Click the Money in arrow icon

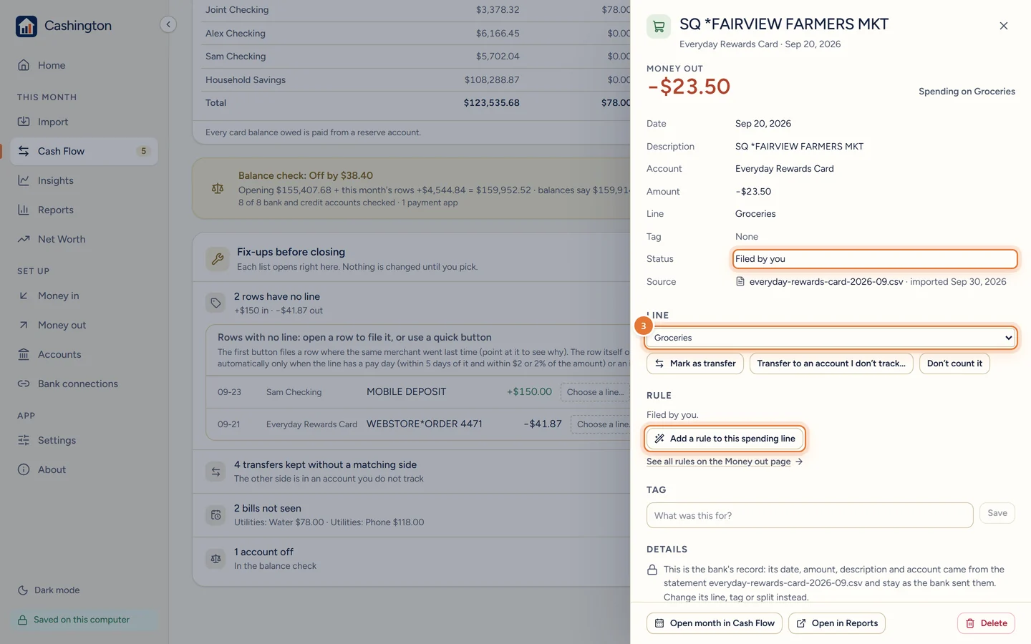coord(24,296)
